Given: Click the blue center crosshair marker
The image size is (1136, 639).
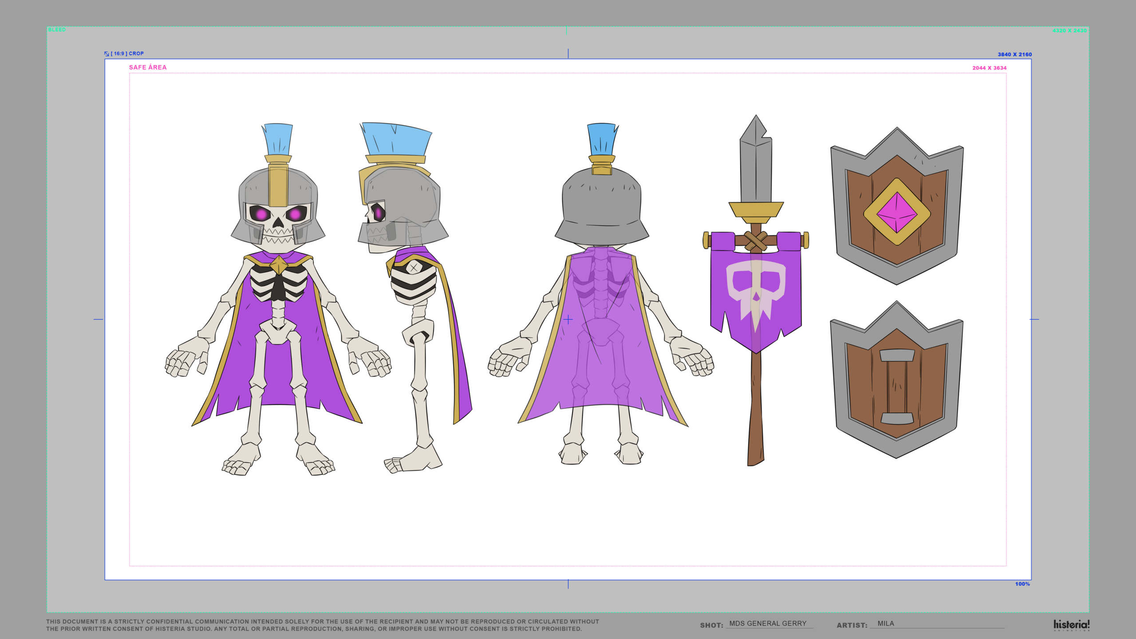Looking at the screenshot, I should (568, 319).
